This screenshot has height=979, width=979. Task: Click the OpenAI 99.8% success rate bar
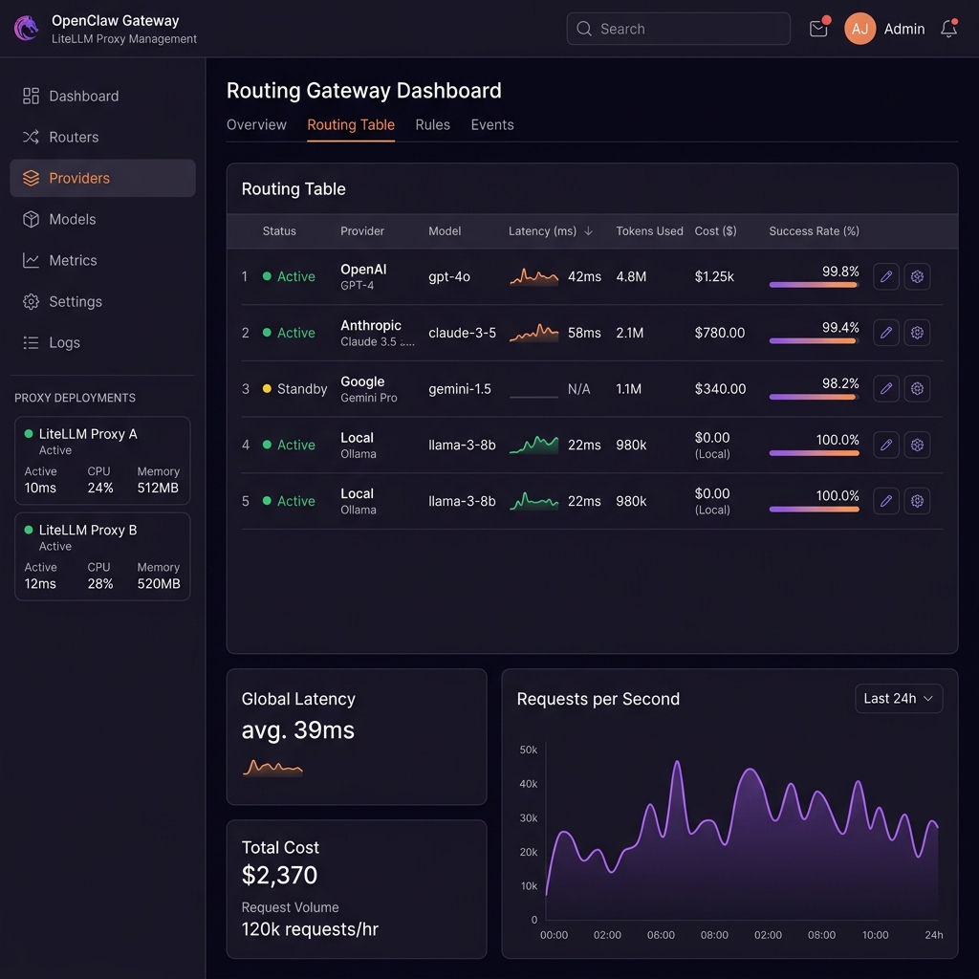[x=814, y=285]
